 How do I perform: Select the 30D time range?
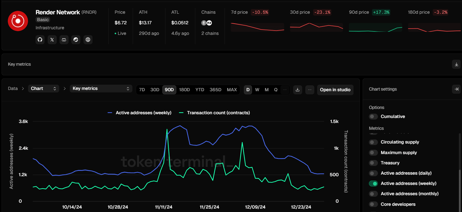coord(155,90)
